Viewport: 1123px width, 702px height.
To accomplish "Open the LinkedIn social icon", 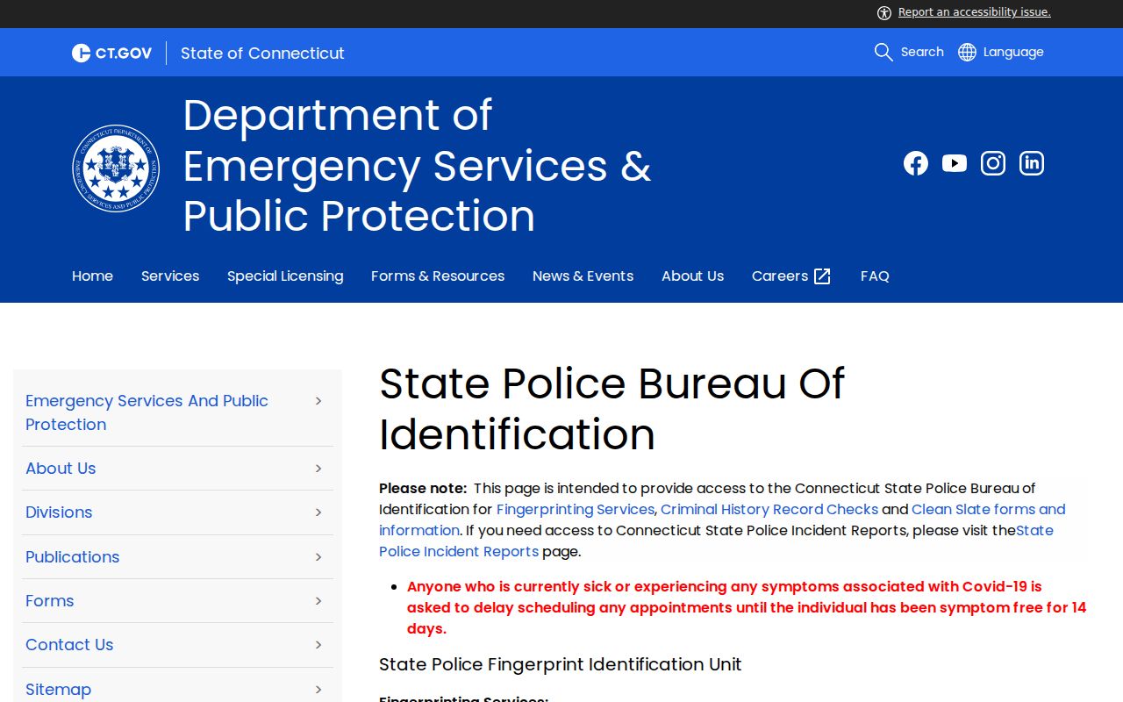I will tap(1032, 163).
